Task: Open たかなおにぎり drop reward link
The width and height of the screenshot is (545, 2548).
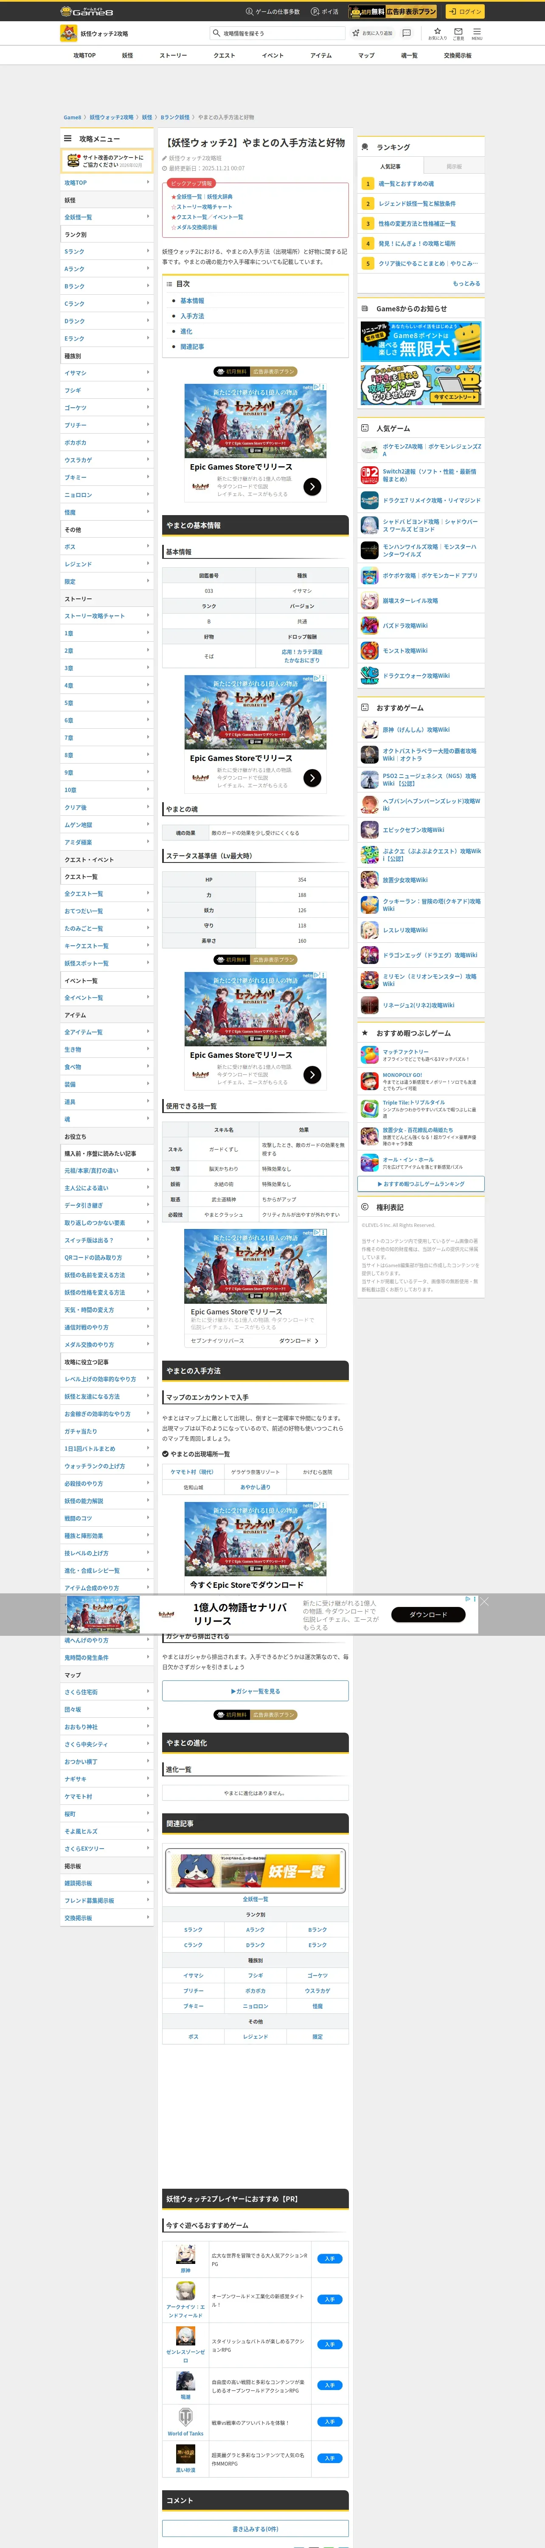Action: pos(302,660)
